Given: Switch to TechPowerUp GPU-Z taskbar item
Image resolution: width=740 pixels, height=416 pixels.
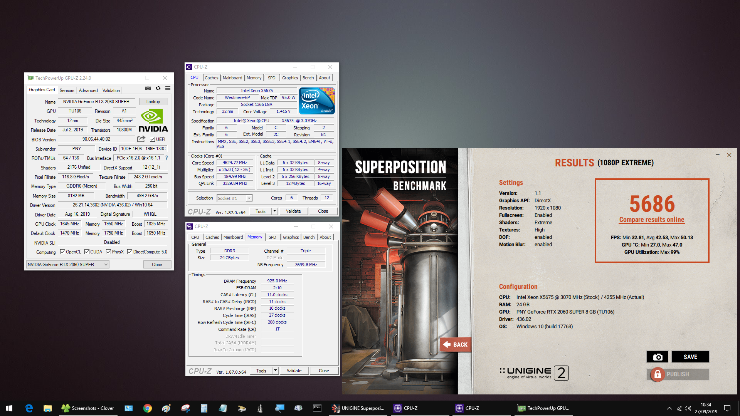Looking at the screenshot, I should [x=543, y=408].
